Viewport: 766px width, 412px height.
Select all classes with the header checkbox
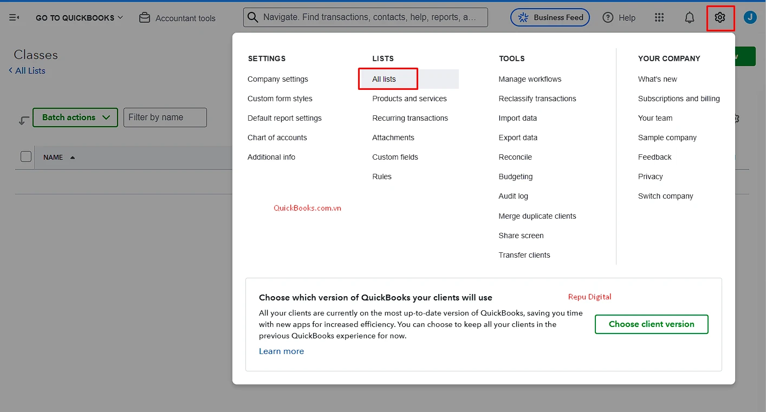[x=25, y=156]
